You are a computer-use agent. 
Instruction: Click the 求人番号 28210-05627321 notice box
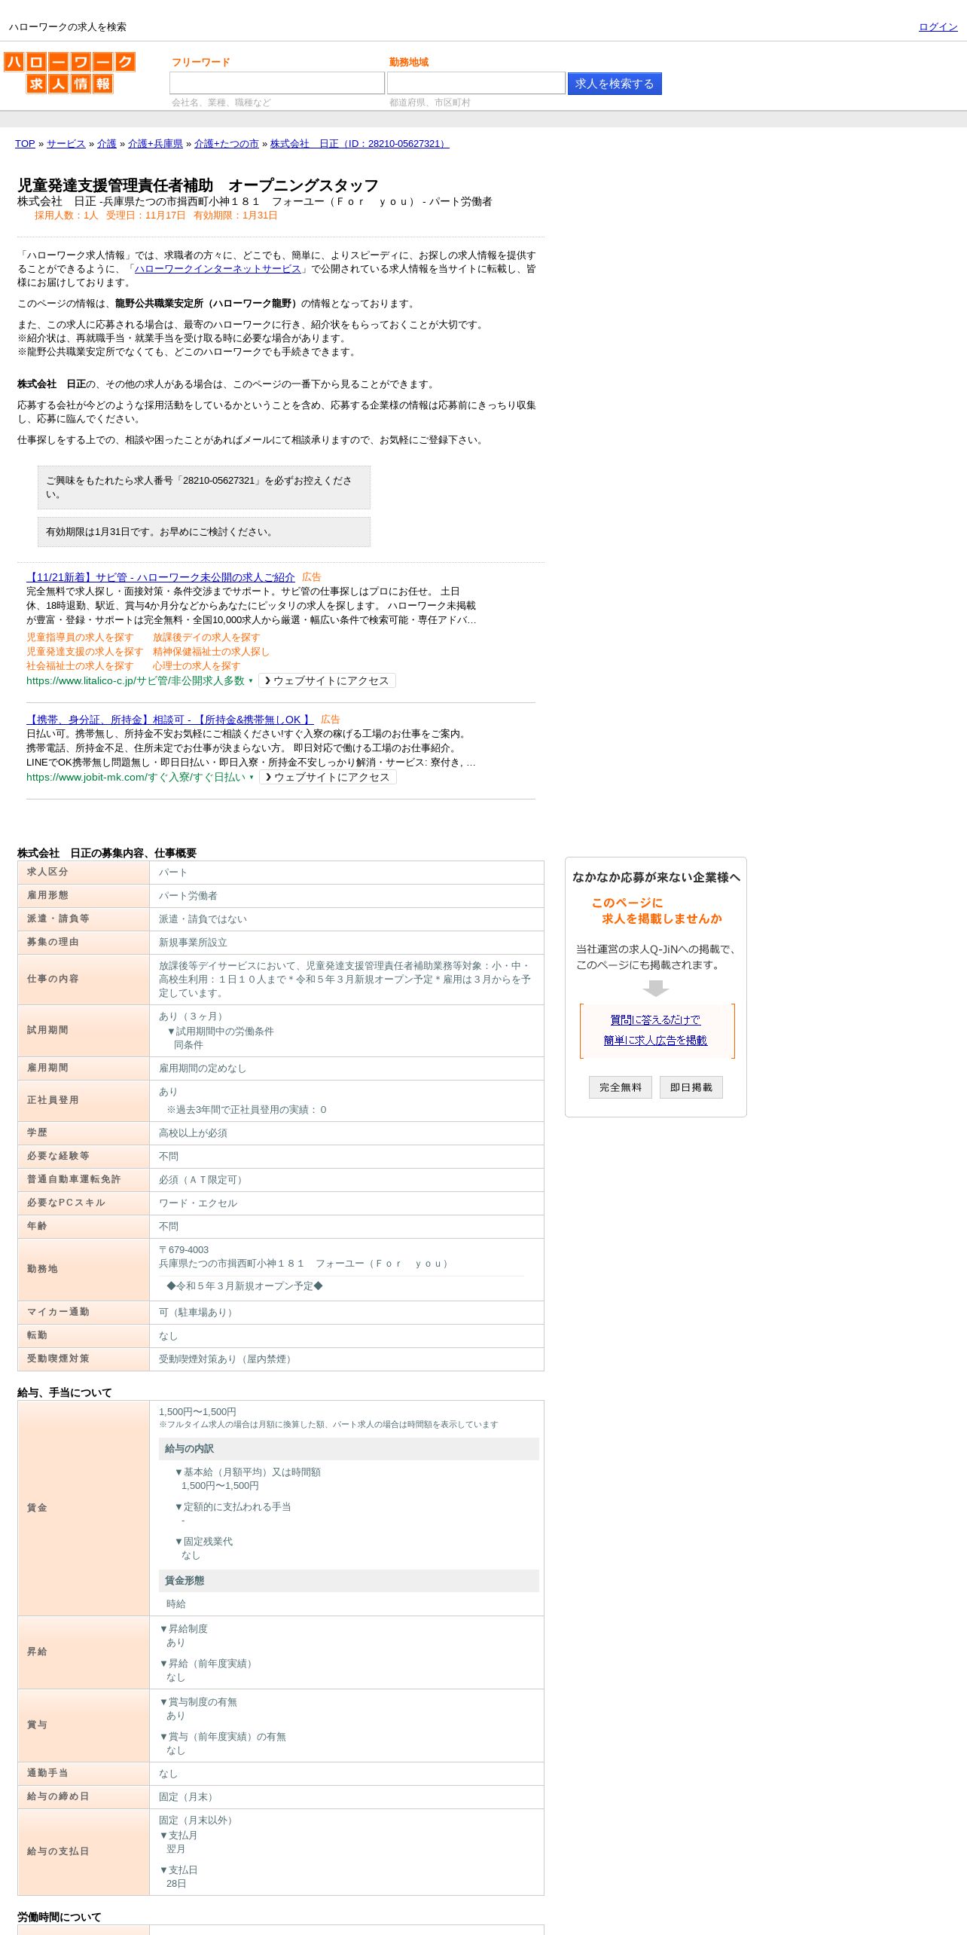[x=204, y=488]
